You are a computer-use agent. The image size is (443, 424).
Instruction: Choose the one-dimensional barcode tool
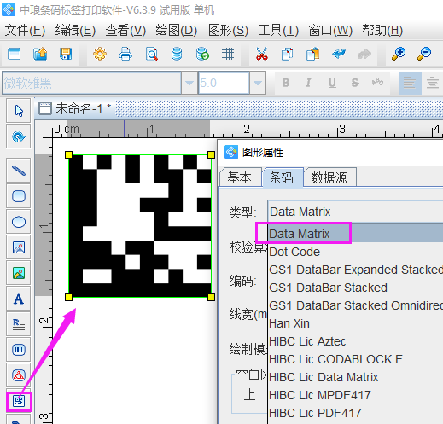19,350
